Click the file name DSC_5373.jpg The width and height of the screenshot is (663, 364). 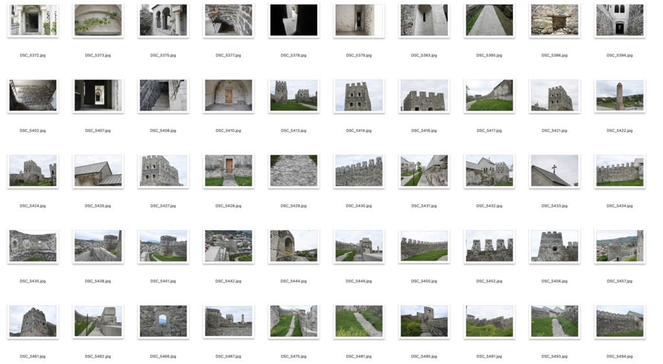(x=98, y=56)
